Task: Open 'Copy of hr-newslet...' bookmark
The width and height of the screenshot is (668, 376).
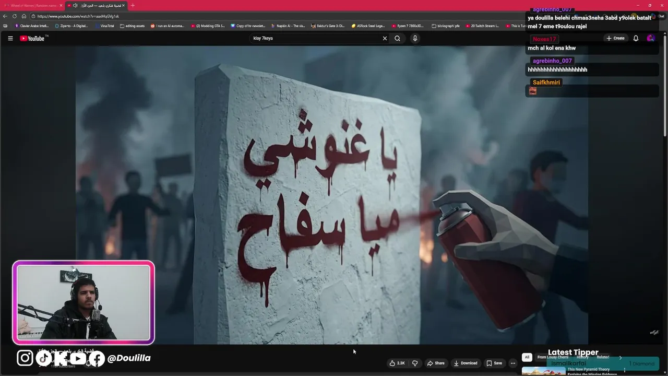Action: (248, 26)
